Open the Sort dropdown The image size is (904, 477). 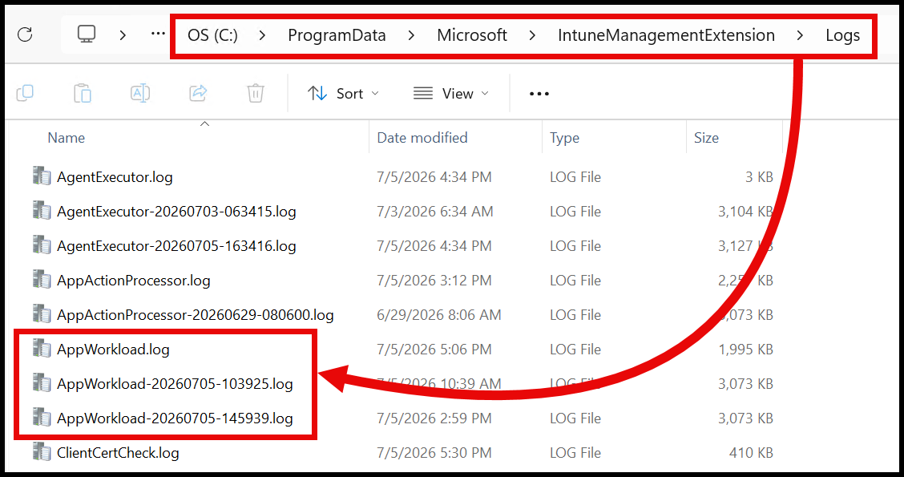point(343,94)
